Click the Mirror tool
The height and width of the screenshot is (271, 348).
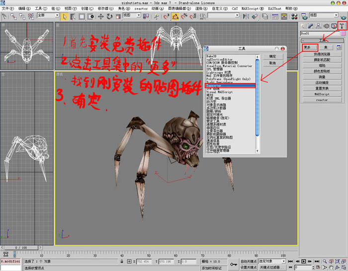point(246,16)
